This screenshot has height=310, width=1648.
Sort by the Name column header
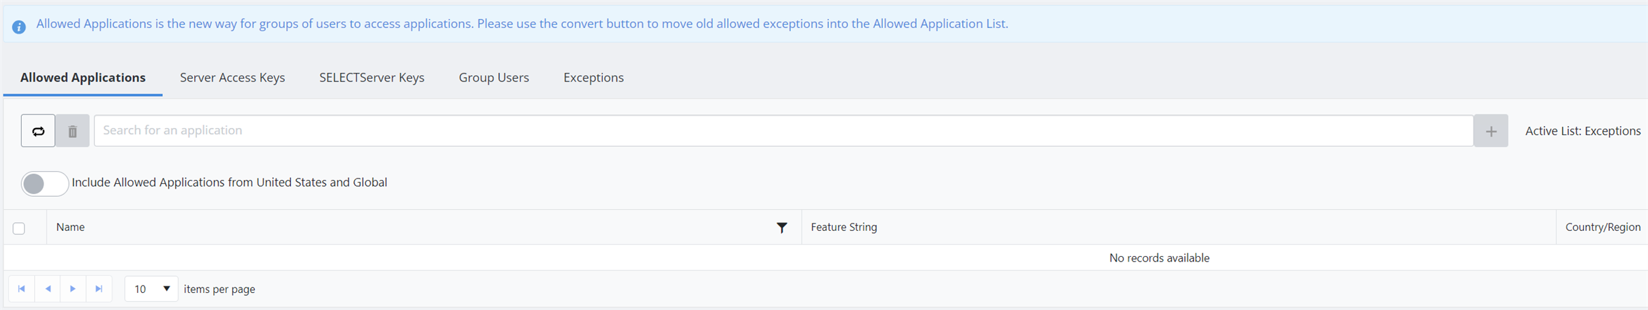click(x=70, y=228)
